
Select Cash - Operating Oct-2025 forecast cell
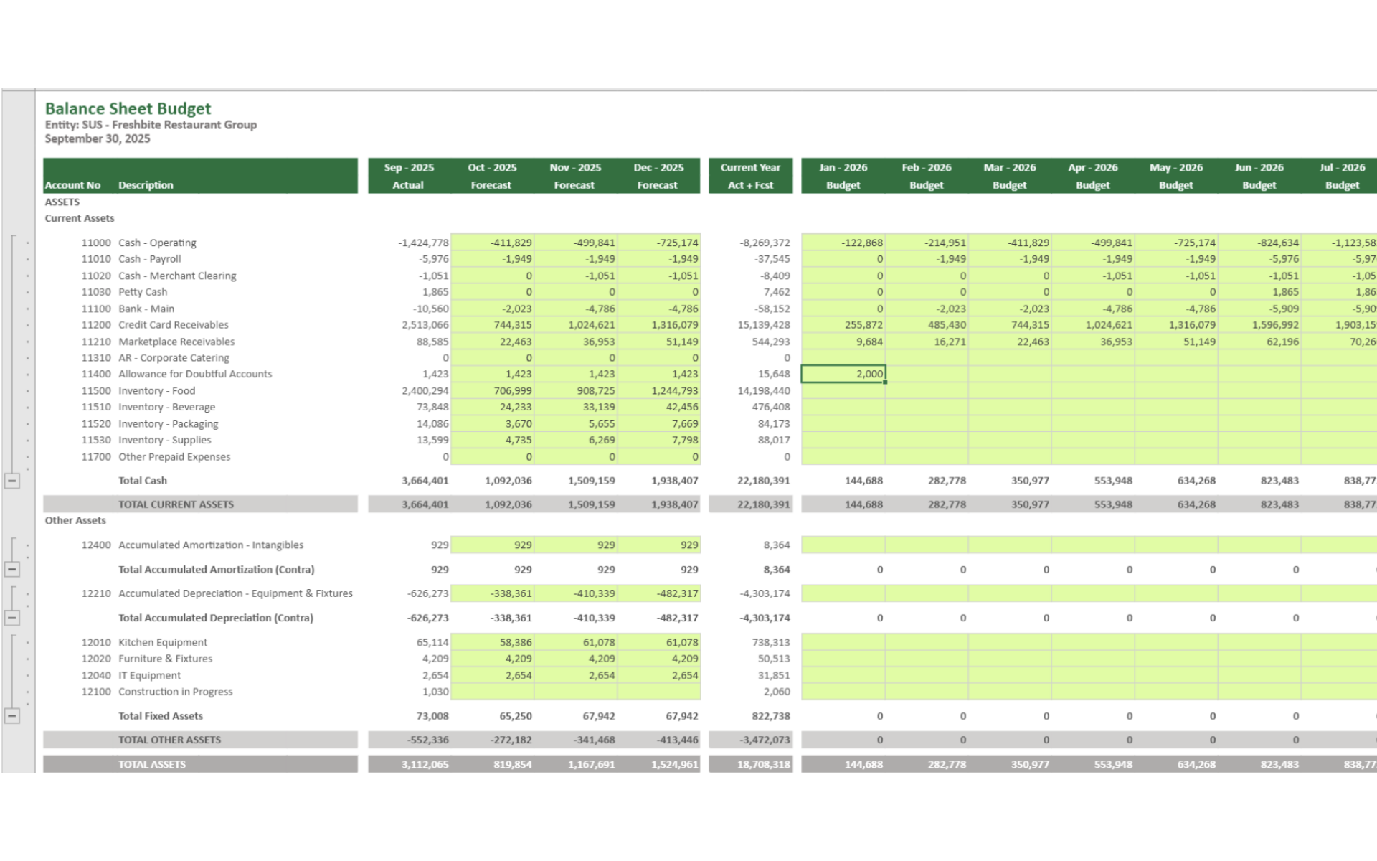click(493, 243)
